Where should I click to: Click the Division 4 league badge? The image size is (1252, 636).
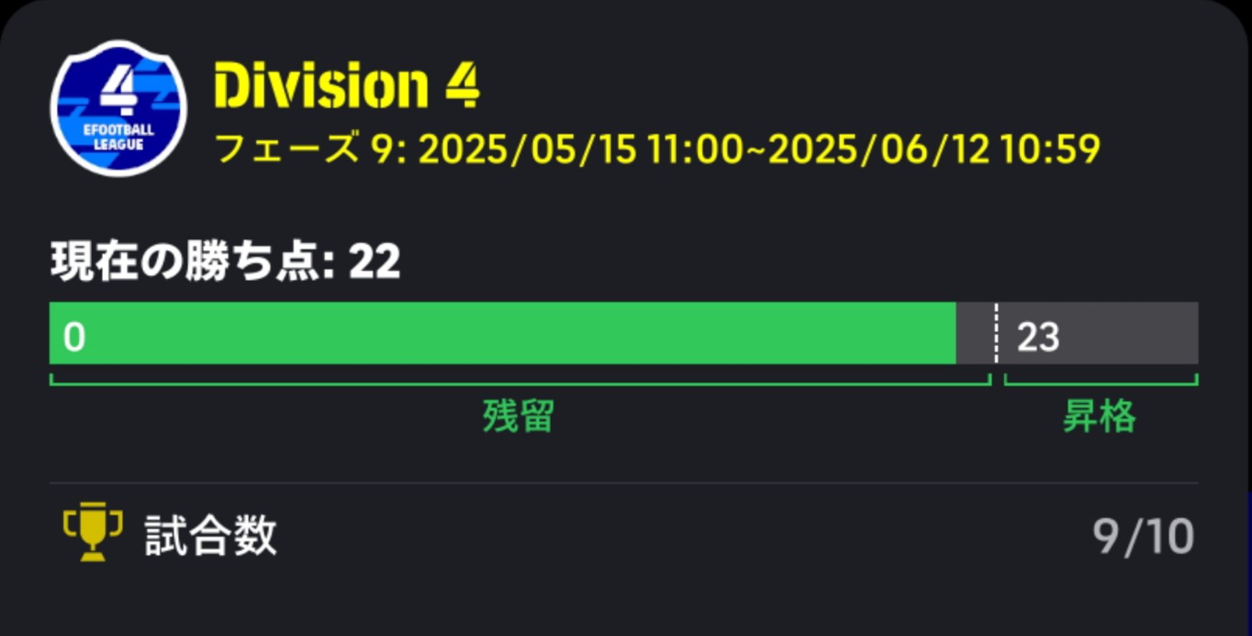pos(118,108)
